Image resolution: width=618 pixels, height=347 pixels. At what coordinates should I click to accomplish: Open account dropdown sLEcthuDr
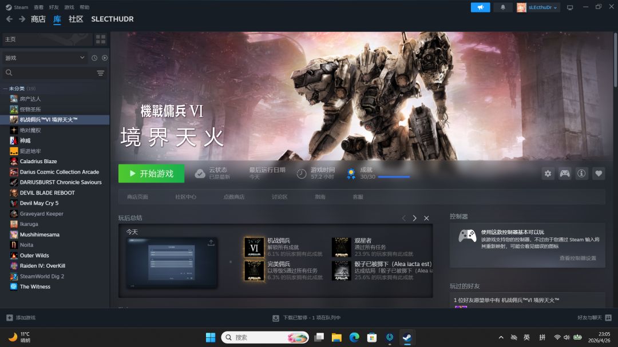(x=538, y=7)
